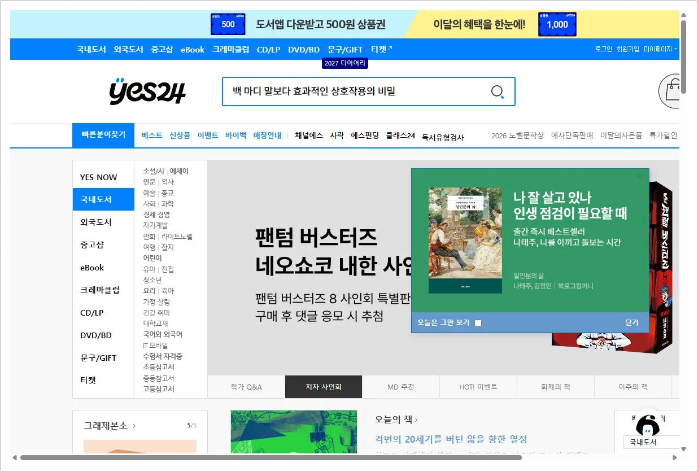Open 크레마클럽 in top blue menu
Image resolution: width=698 pixels, height=472 pixels.
230,49
